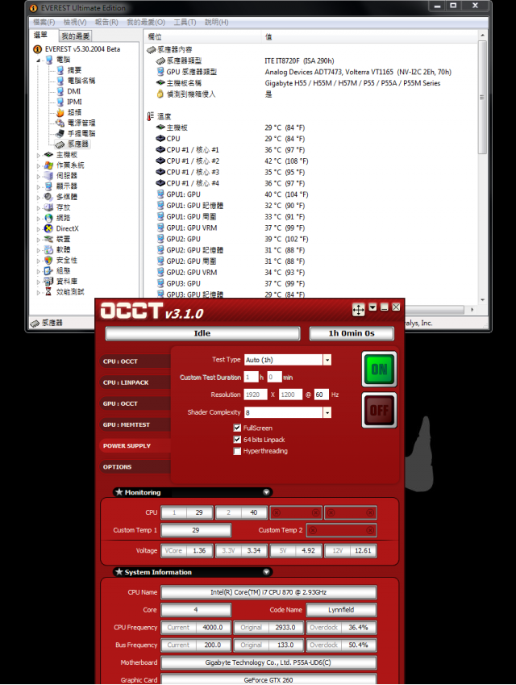
Task: Expand the DirectX tree node arrow
Action: click(x=39, y=228)
